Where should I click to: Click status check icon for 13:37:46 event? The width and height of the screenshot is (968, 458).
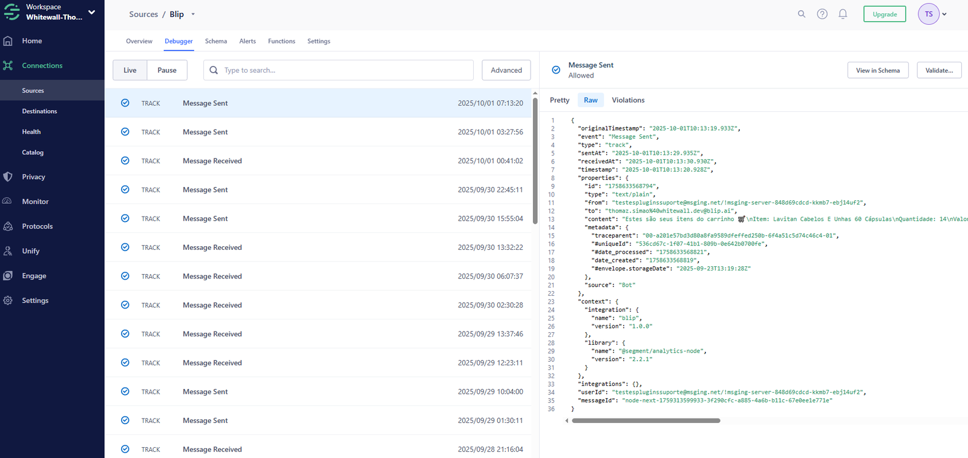[x=125, y=334]
